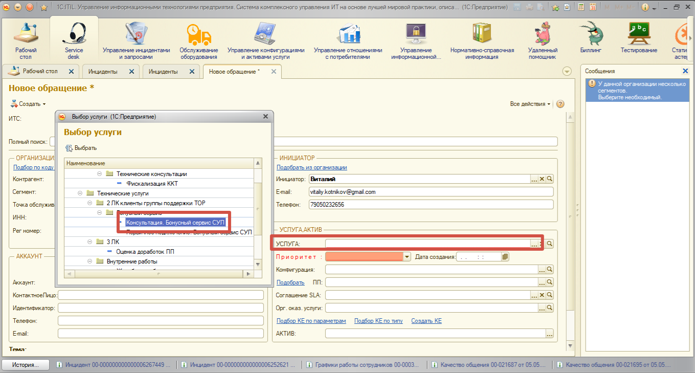
Task: Open calendar picker beside Дата создания
Action: click(505, 257)
